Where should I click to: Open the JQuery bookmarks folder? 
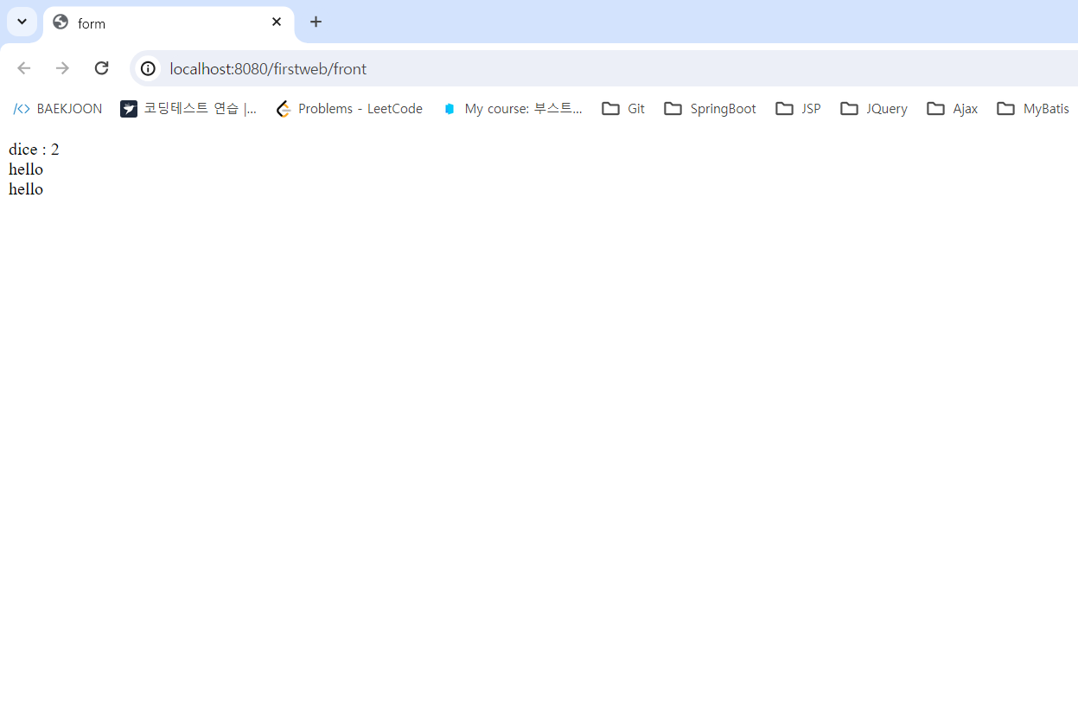click(875, 109)
